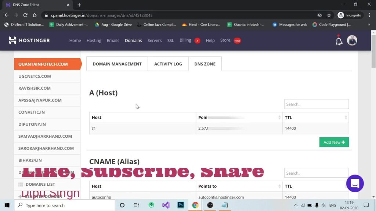This screenshot has height=211, width=376.
Task: Select UGCNETCS.COM domain in sidebar
Action: click(x=47, y=76)
